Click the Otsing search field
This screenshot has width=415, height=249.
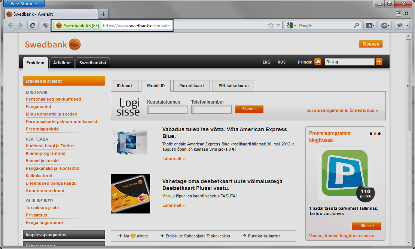(x=350, y=62)
